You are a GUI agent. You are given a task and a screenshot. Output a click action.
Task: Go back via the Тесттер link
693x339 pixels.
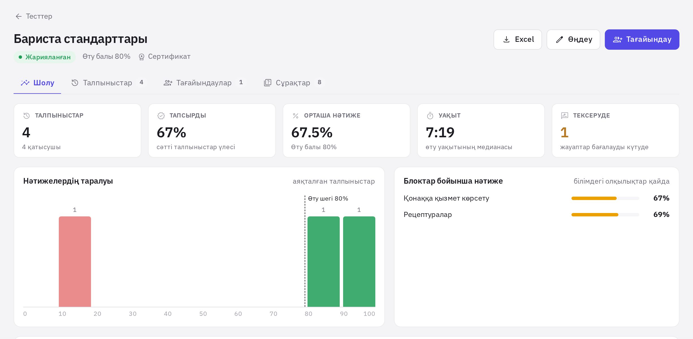coord(34,16)
